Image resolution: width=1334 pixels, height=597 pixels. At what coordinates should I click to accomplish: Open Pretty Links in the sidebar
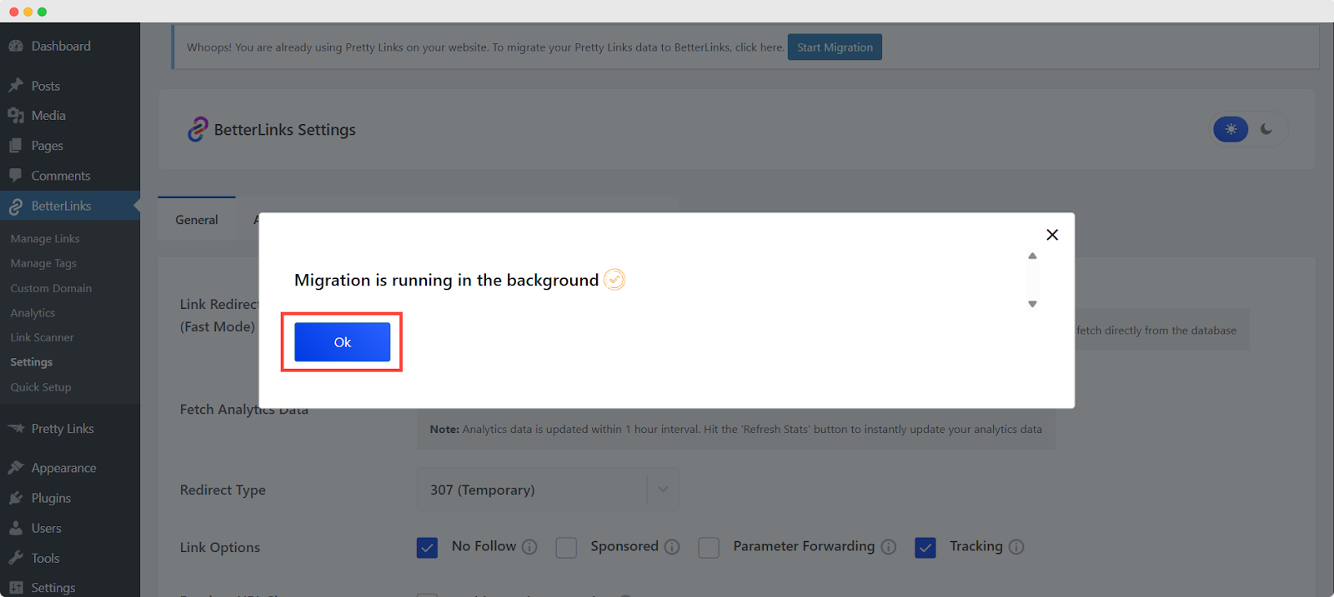tap(63, 429)
